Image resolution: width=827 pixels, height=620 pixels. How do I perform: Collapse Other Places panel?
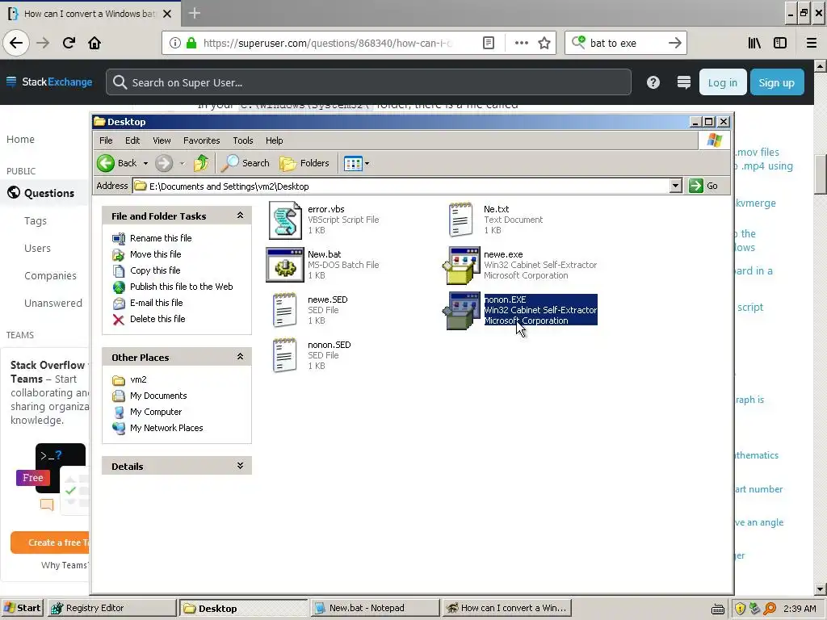pos(240,357)
